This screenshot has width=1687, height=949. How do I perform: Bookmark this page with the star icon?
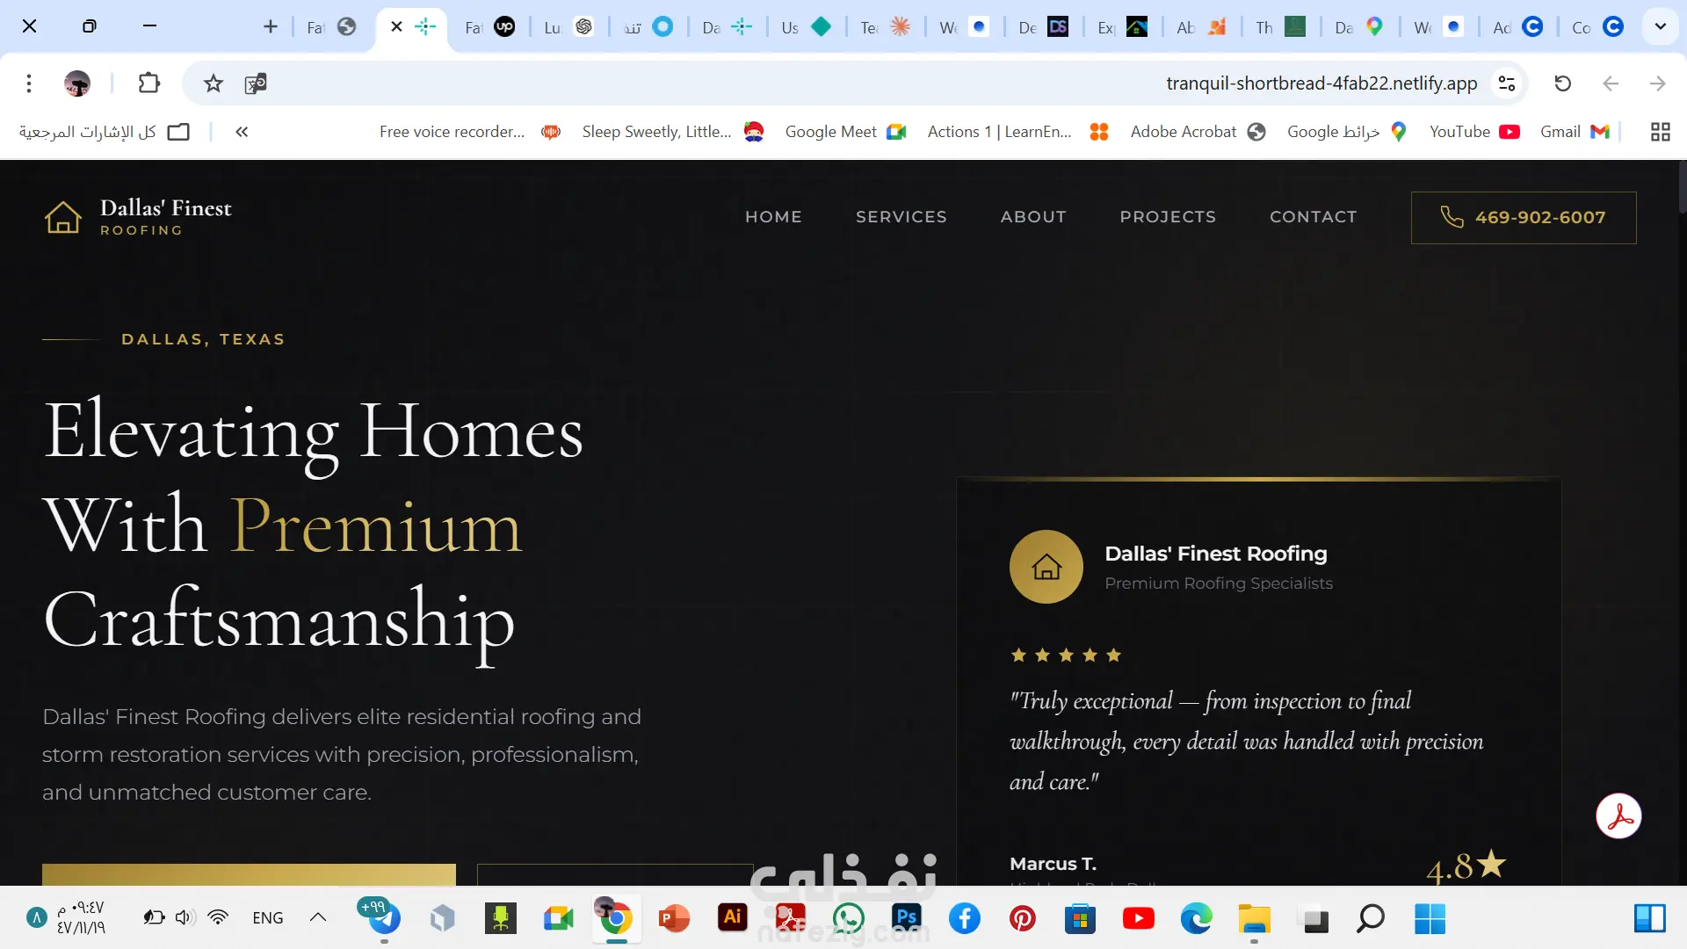click(x=214, y=83)
